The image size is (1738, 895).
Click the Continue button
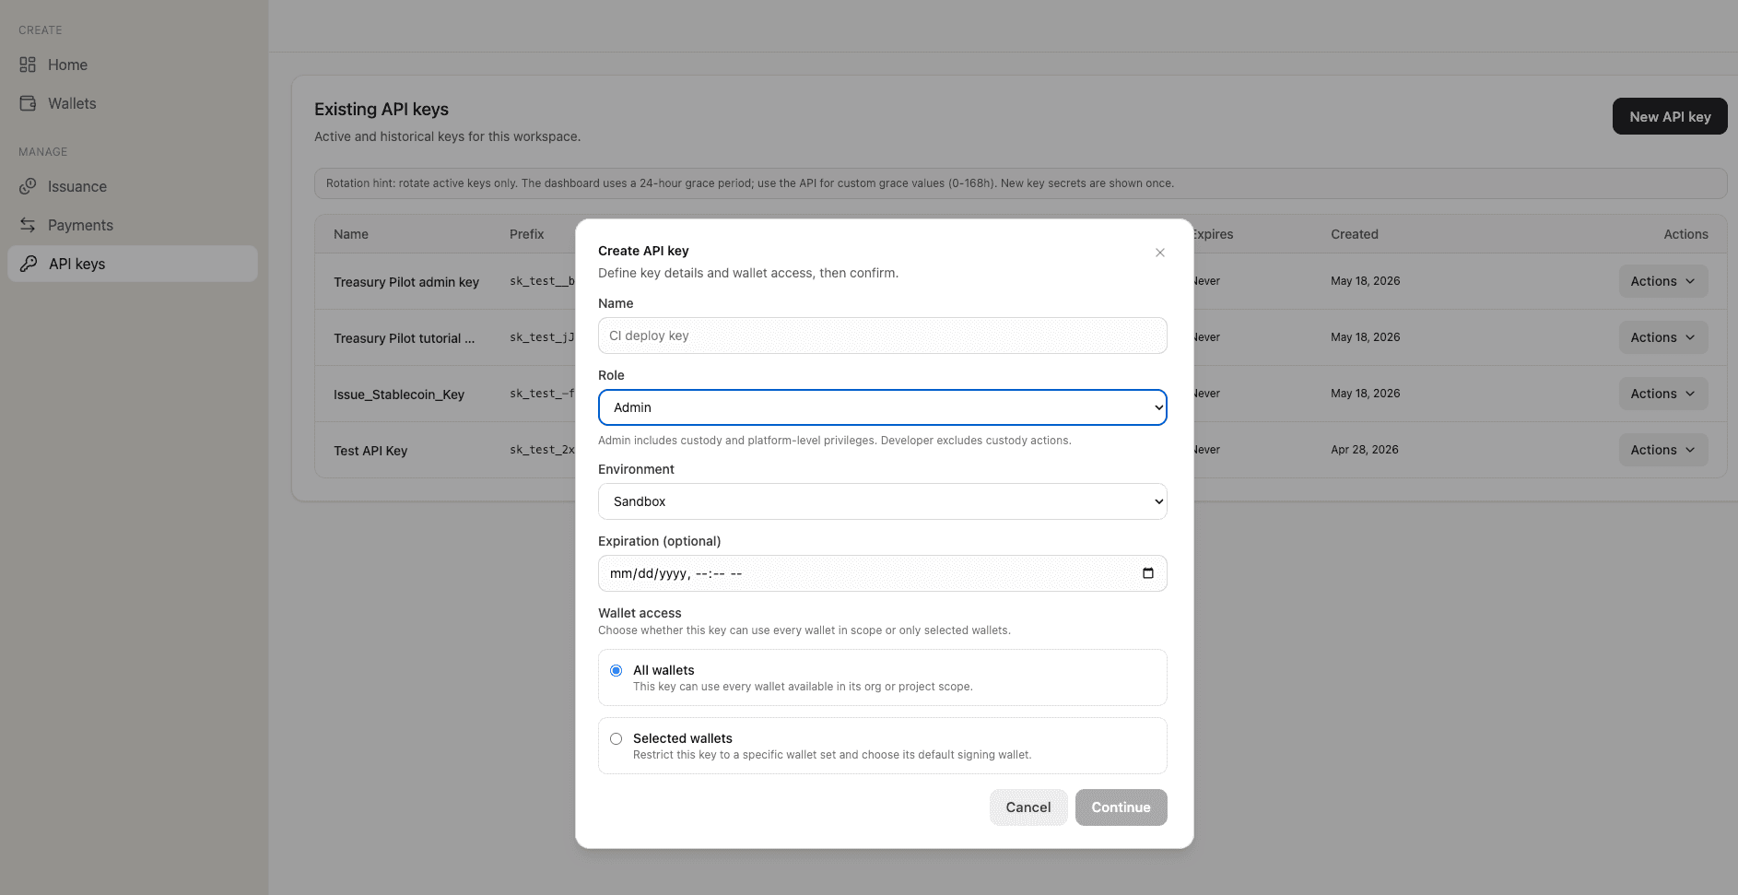click(x=1121, y=807)
